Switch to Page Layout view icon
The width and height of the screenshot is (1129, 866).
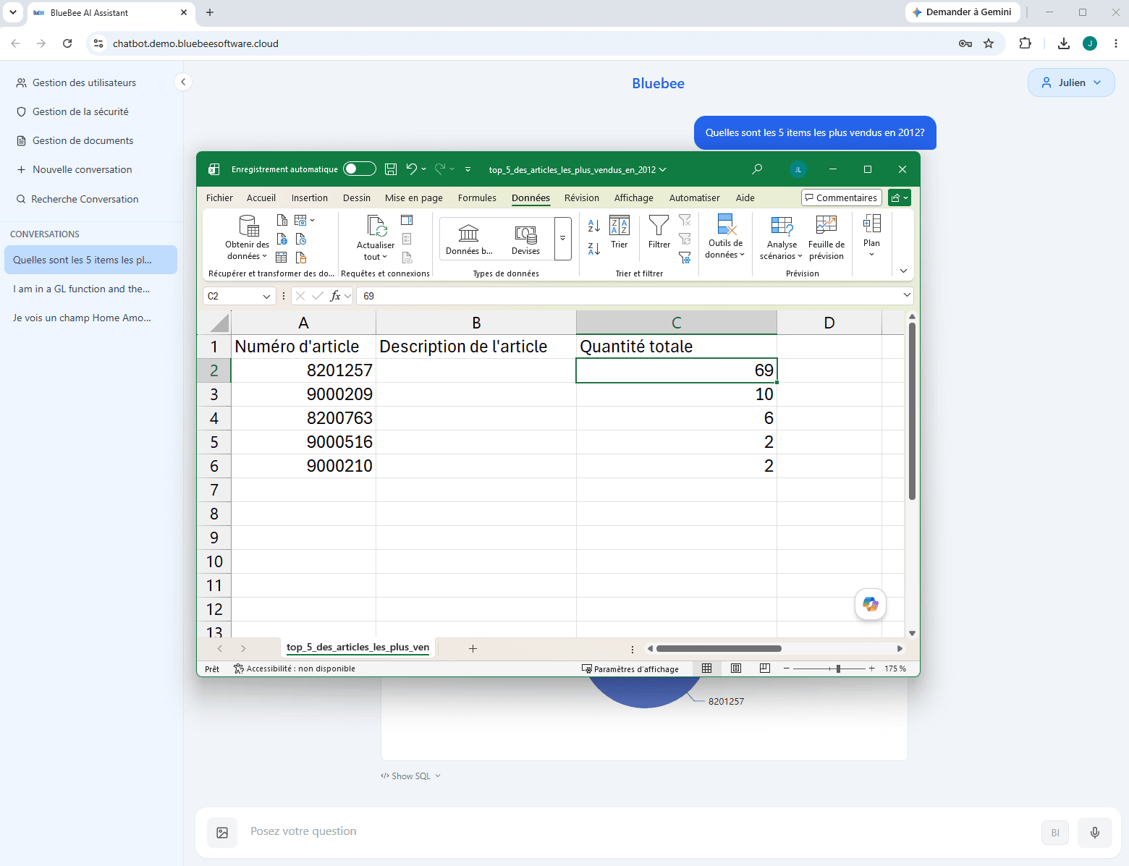(x=736, y=668)
